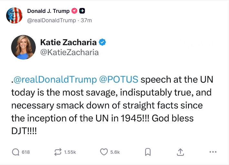This screenshot has width=229, height=165.
Task: Click the red verified badge beside Donald J. Trump
Action: 75,11
